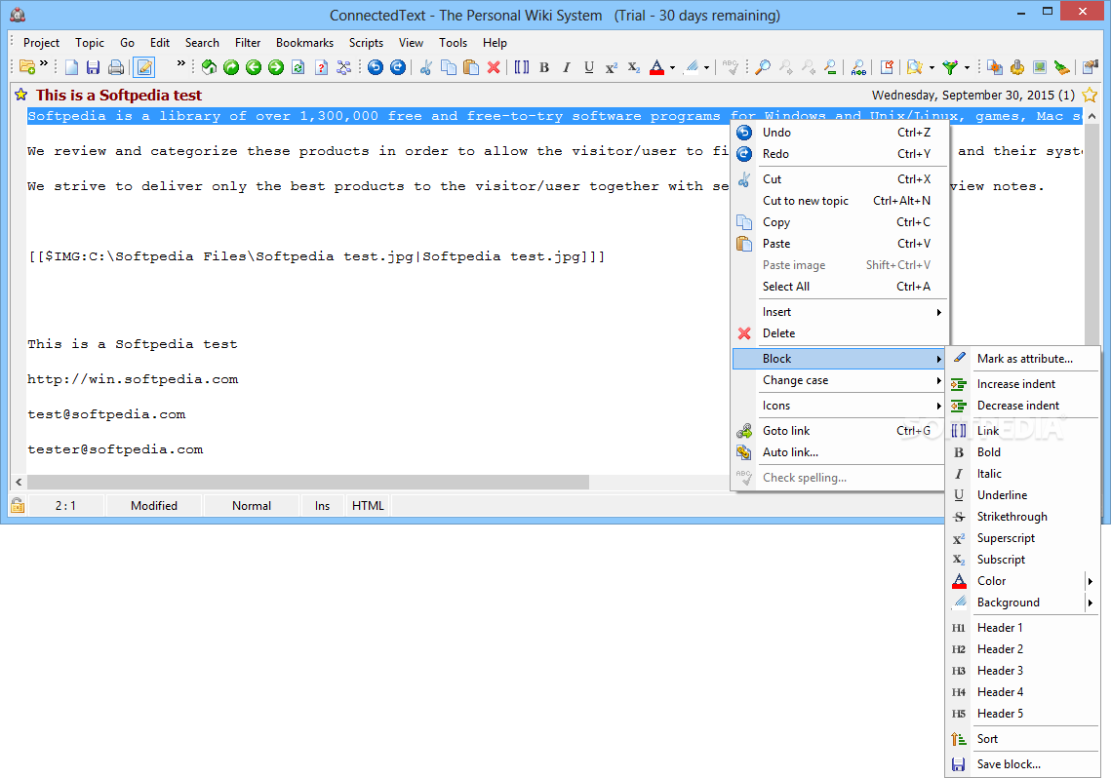Click the scroll-left arrow of horizontal scrollbar
1111x778 pixels.
pyautogui.click(x=19, y=482)
